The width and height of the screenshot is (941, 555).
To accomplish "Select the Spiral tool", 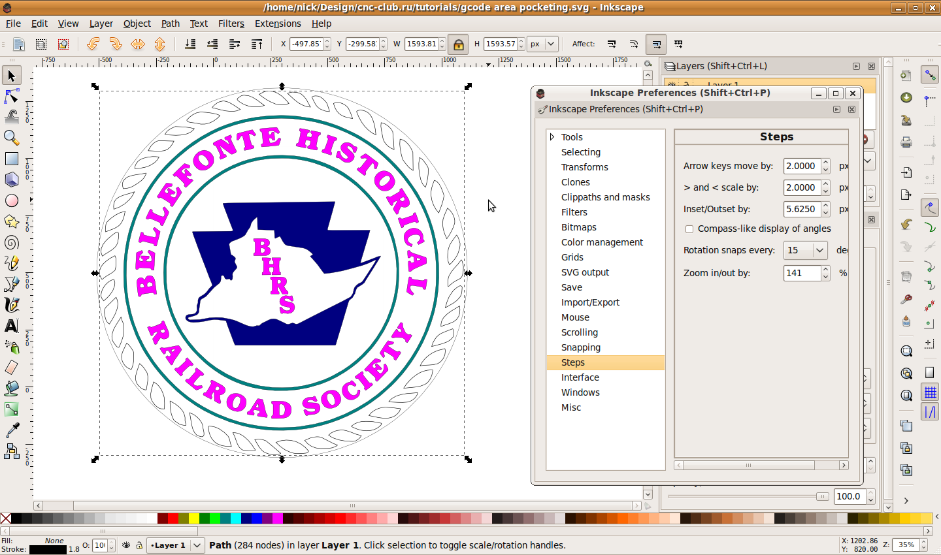I will [11, 242].
